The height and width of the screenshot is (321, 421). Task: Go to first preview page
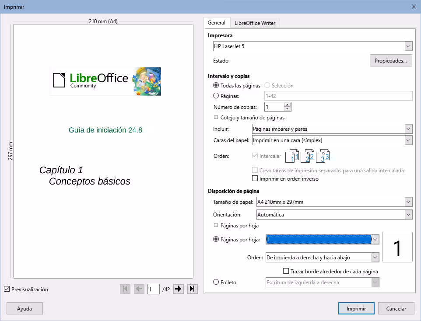point(125,289)
